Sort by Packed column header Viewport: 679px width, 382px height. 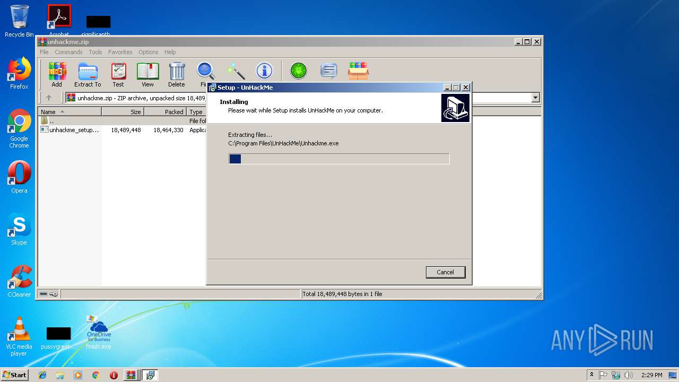pyautogui.click(x=165, y=112)
